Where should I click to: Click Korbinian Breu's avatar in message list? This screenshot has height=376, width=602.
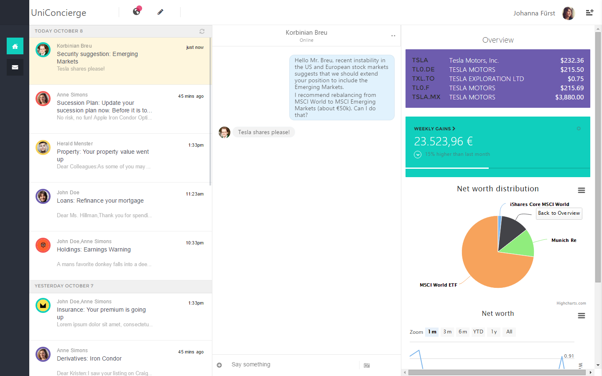(x=43, y=50)
